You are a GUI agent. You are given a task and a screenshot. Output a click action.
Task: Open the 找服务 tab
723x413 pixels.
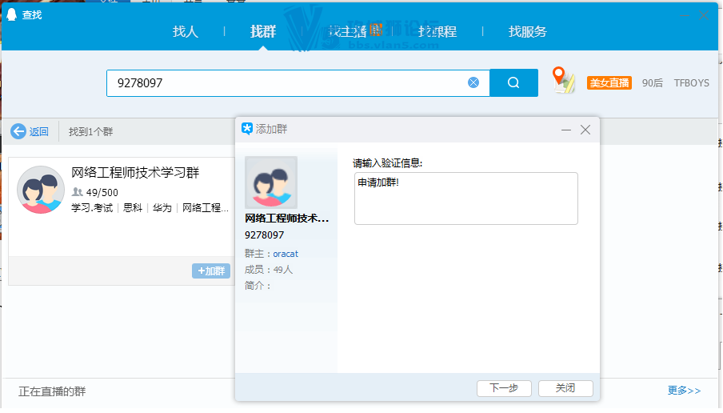528,32
